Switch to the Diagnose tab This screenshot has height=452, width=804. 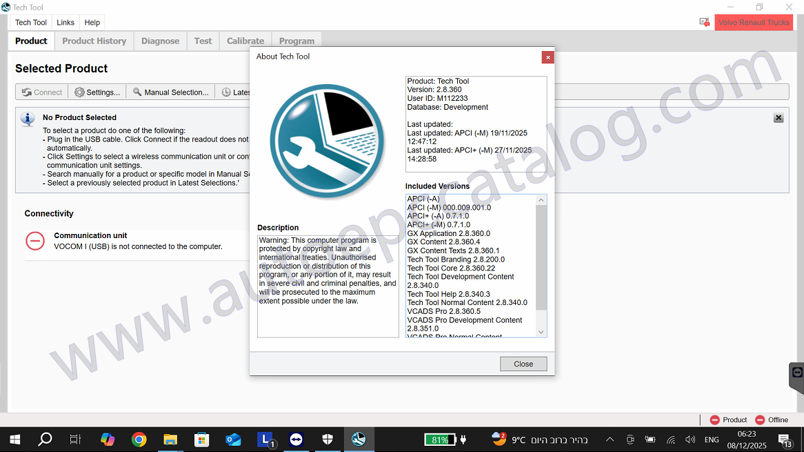pyautogui.click(x=160, y=41)
